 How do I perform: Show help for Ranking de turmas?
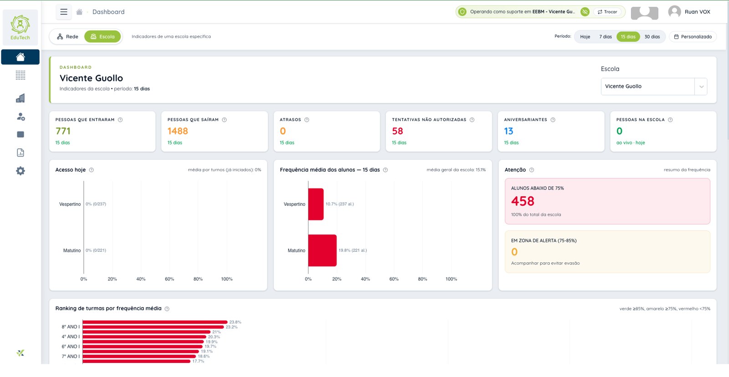[x=167, y=309]
